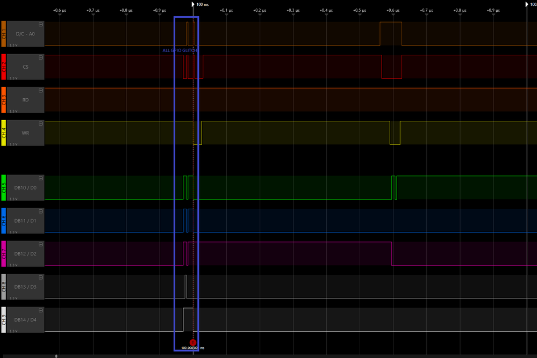The height and width of the screenshot is (358, 537).
Task: Click the CH 9 white color strip
Action: tap(3, 320)
